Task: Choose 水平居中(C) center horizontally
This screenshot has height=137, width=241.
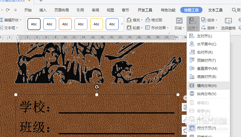Action: (x=208, y=44)
